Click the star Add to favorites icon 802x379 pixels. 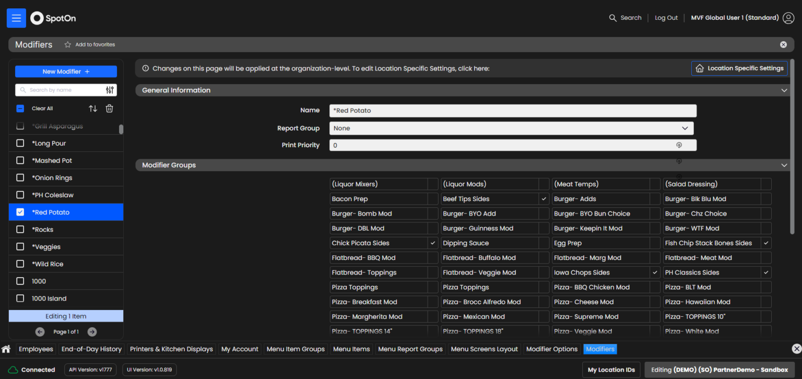pyautogui.click(x=67, y=45)
